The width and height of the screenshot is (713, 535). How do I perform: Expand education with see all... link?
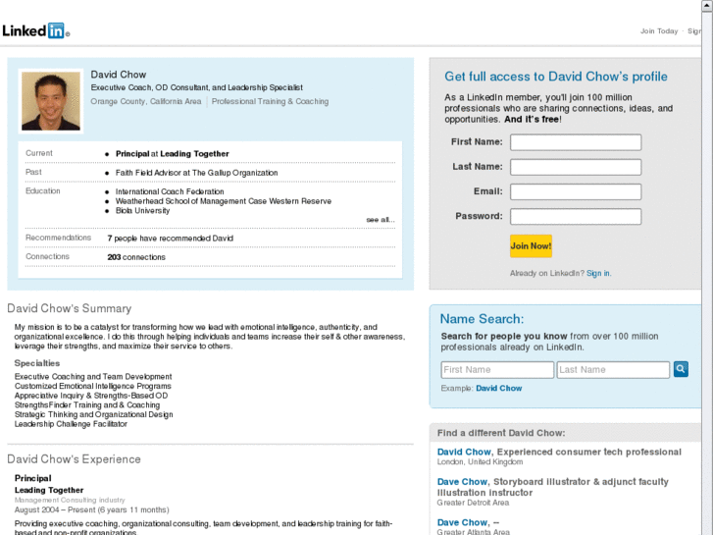click(x=381, y=220)
